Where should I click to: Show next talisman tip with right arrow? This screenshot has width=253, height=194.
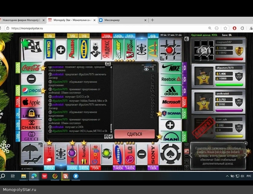pos(246,156)
